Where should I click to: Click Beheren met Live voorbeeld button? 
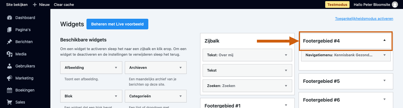(x=117, y=24)
